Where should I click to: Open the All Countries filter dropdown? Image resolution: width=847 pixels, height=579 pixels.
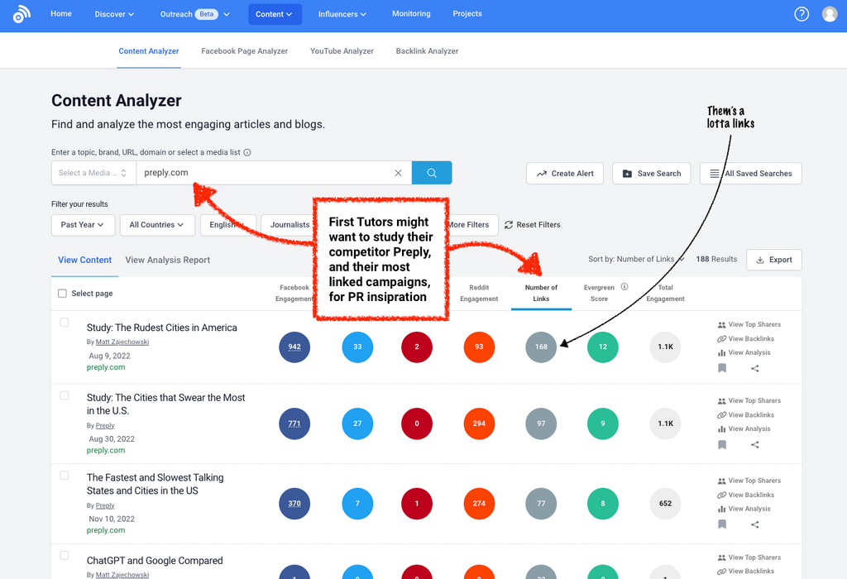pyautogui.click(x=157, y=225)
